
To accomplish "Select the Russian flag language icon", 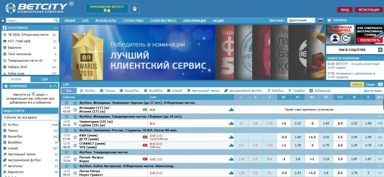I will [320, 21].
